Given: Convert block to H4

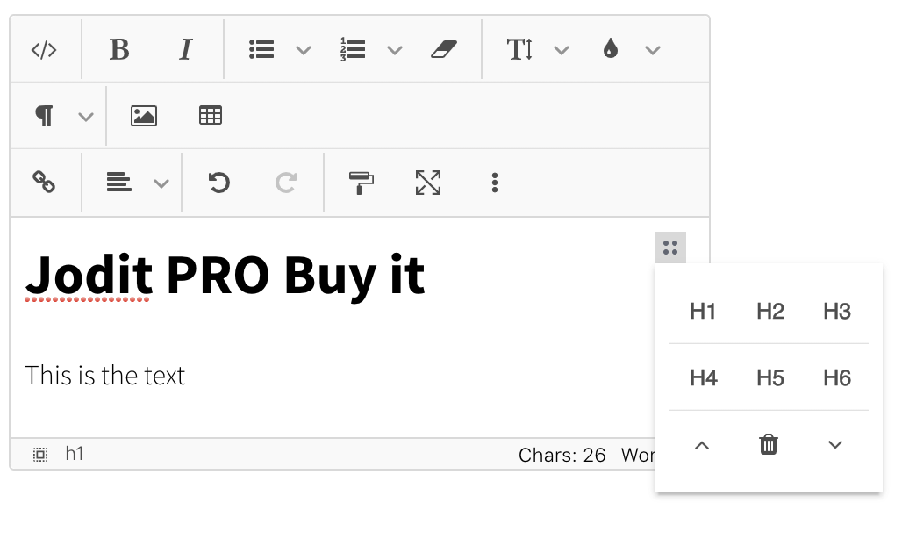Looking at the screenshot, I should (703, 378).
